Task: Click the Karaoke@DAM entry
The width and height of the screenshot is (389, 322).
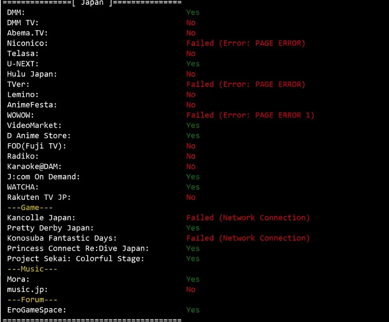Action: 34,167
